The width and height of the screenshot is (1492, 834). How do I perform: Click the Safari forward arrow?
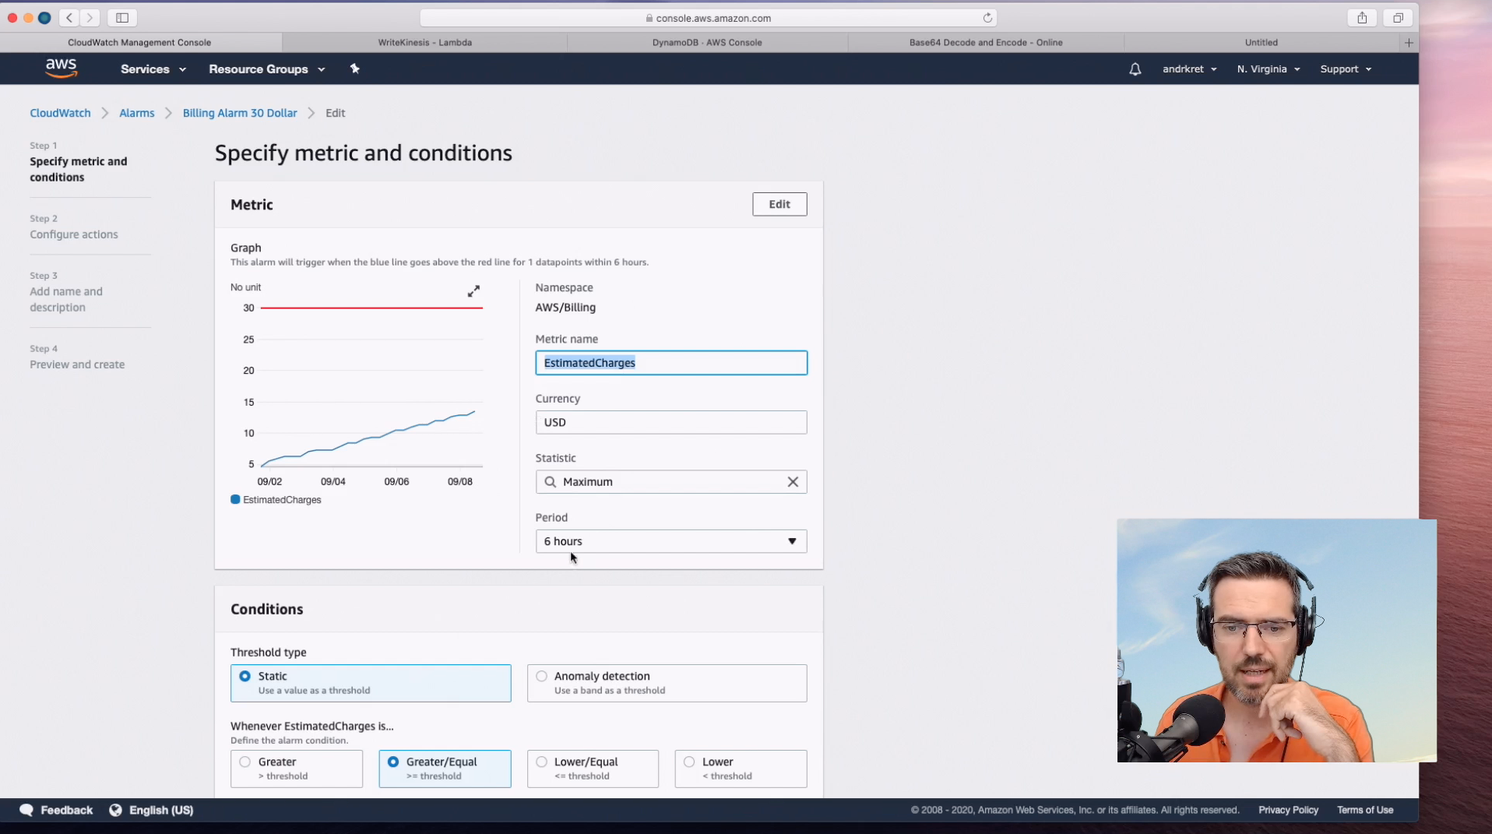(90, 17)
